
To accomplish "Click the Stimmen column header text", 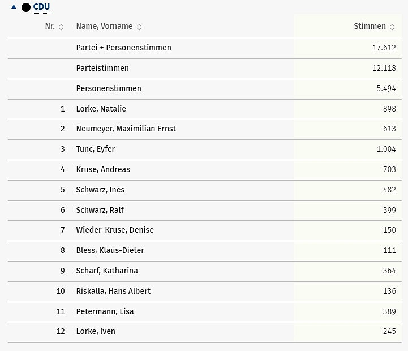I will [x=370, y=26].
